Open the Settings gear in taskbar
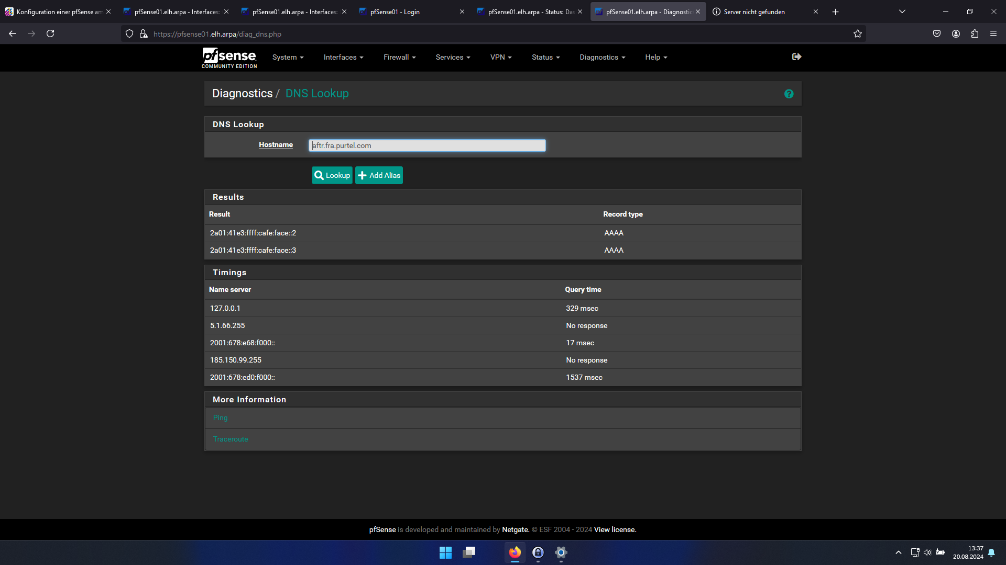The width and height of the screenshot is (1006, 565). click(561, 552)
